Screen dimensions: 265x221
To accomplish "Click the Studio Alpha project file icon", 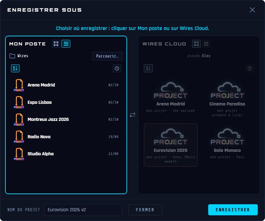I will [19, 154].
